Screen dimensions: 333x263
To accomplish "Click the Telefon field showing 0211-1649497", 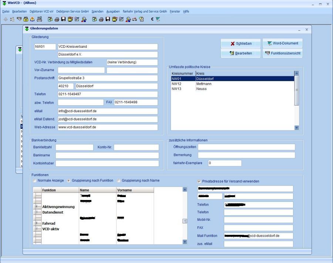I will pos(108,94).
